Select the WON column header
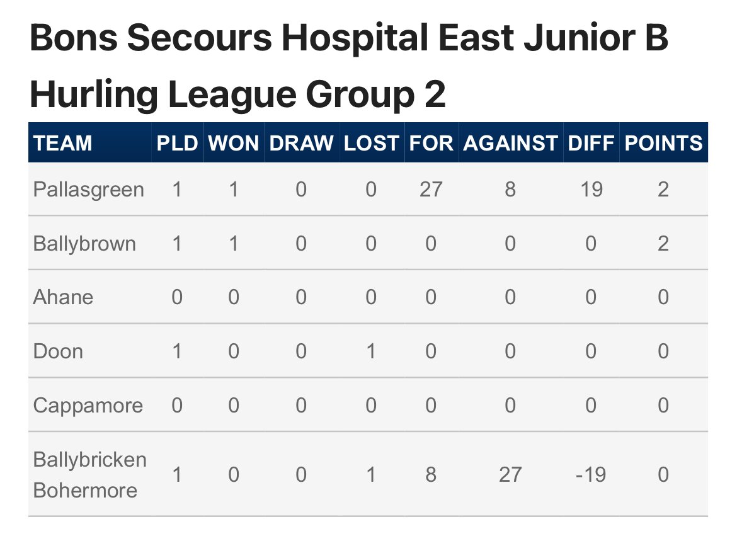 (234, 144)
